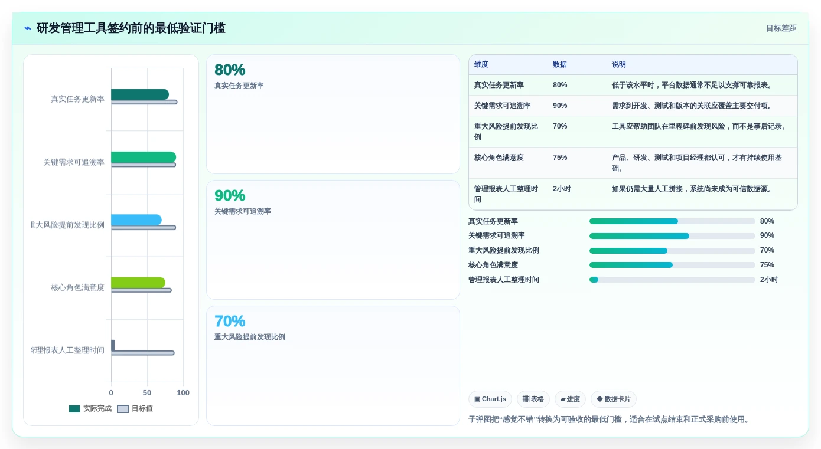Click the dark green 真实任务更新率 actual bar

coord(140,94)
